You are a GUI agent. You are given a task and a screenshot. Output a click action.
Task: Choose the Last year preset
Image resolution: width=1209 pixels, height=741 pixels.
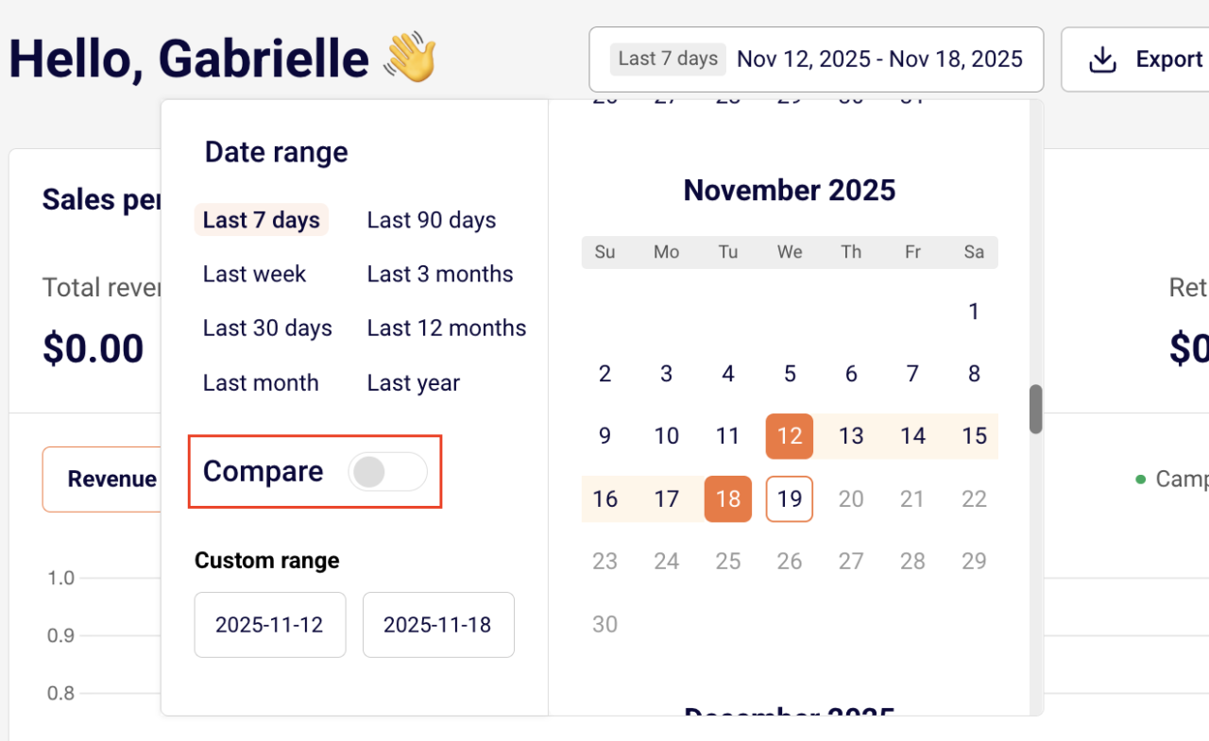tap(414, 383)
